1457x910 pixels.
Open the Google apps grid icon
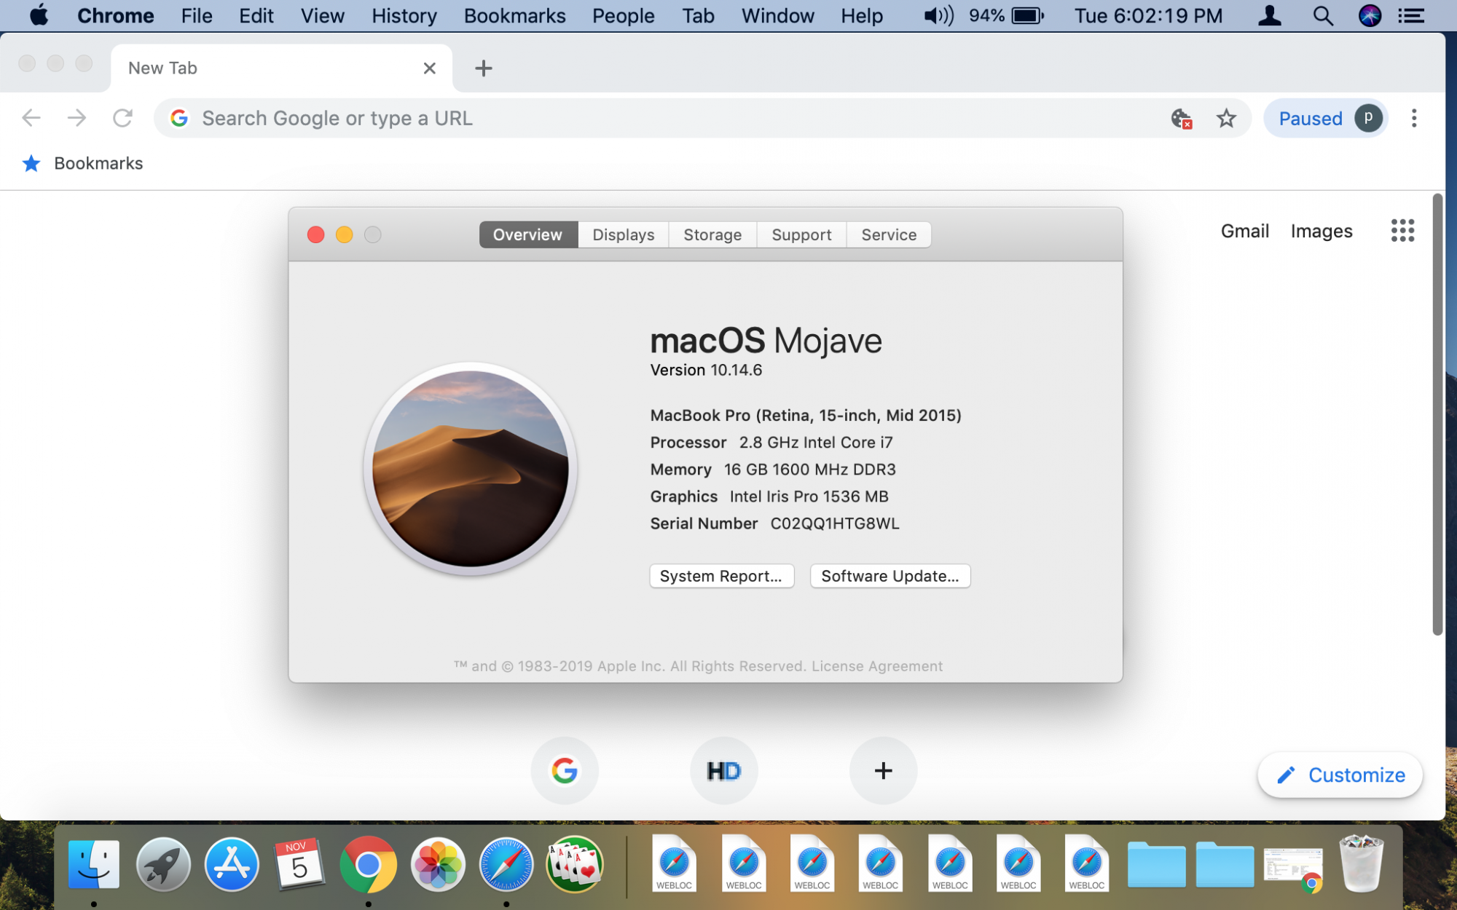point(1402,231)
